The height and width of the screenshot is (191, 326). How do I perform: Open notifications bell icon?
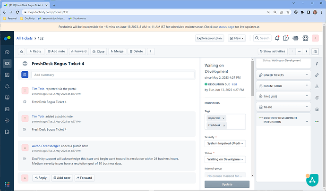tap(277, 38)
